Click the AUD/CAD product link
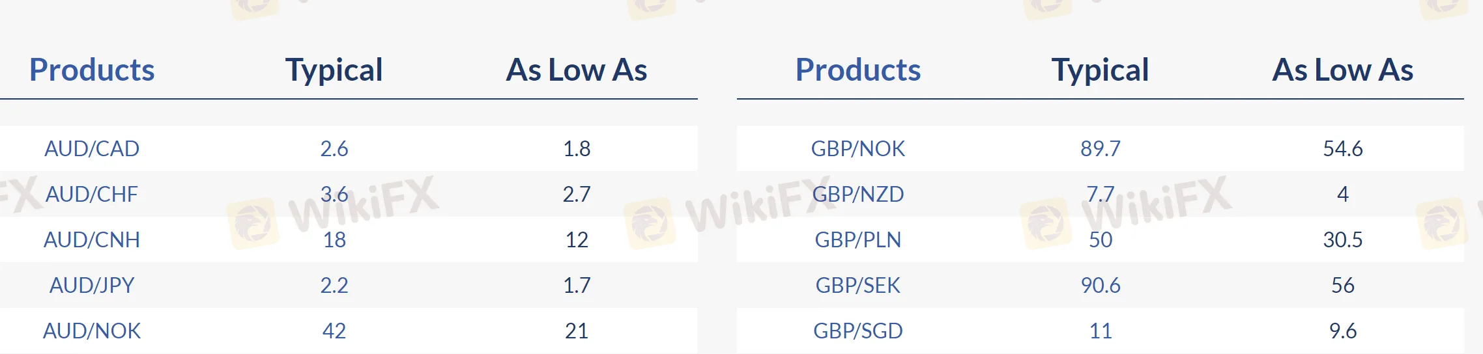Viewport: 1483px width, 354px height. point(92,148)
